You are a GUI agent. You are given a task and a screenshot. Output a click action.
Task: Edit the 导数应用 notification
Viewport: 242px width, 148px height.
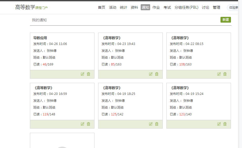coord(82,74)
